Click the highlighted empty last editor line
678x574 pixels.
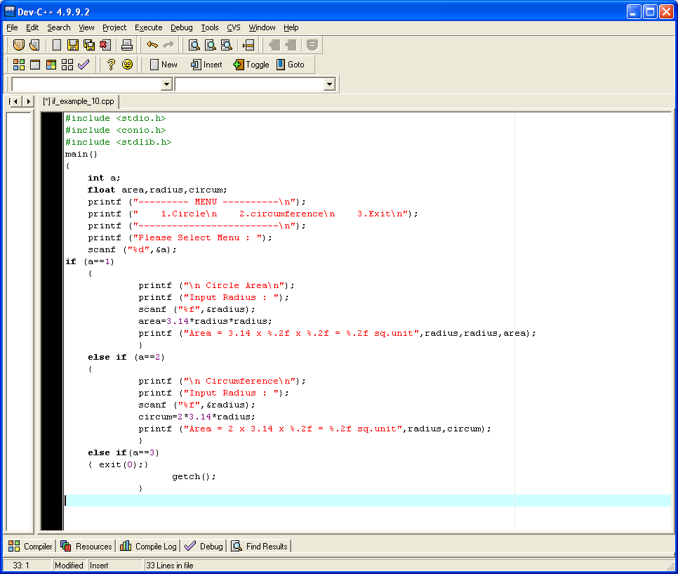coord(368,500)
